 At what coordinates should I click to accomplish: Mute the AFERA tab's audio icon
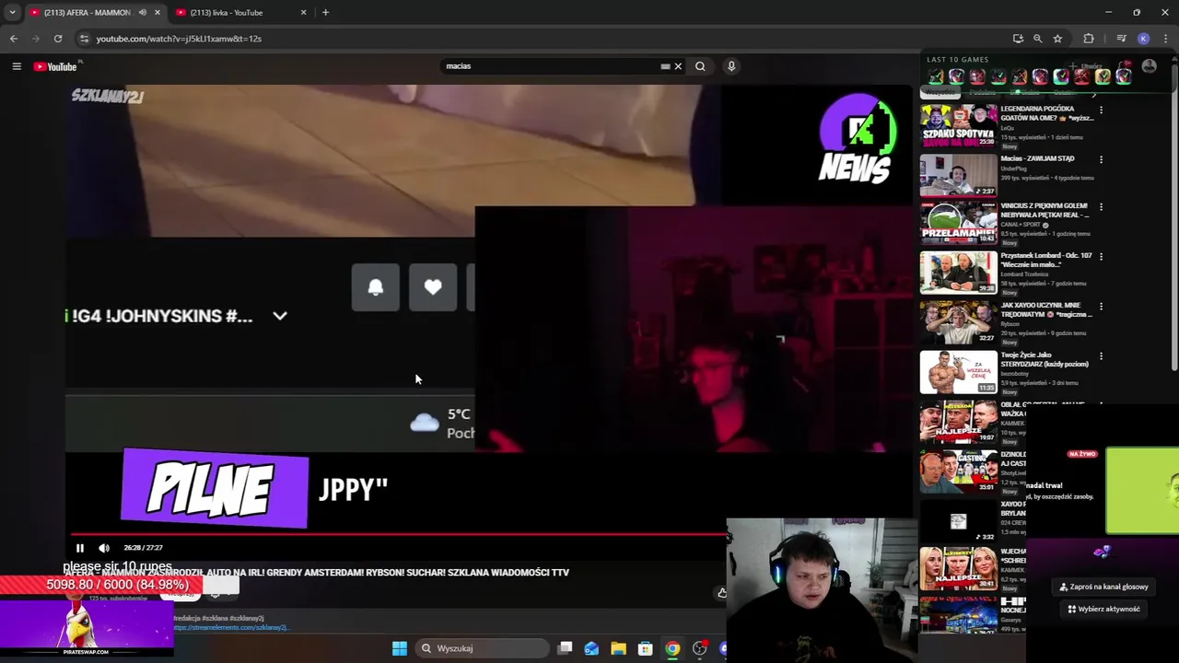tap(142, 13)
